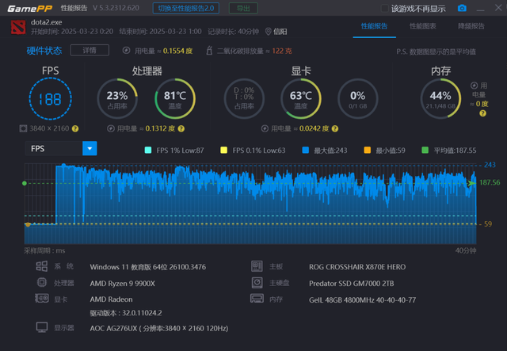Click the GeIL 48GB 4800MHz memory text
This screenshot has height=351, width=507.
coord(363,299)
